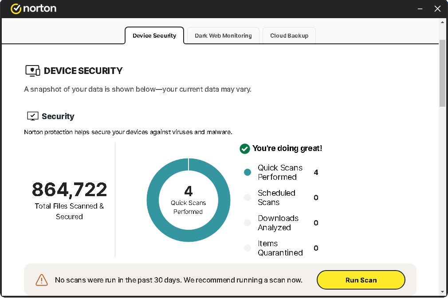448x298 pixels.
Task: Open the Cloud Backup tab
Action: tap(289, 36)
